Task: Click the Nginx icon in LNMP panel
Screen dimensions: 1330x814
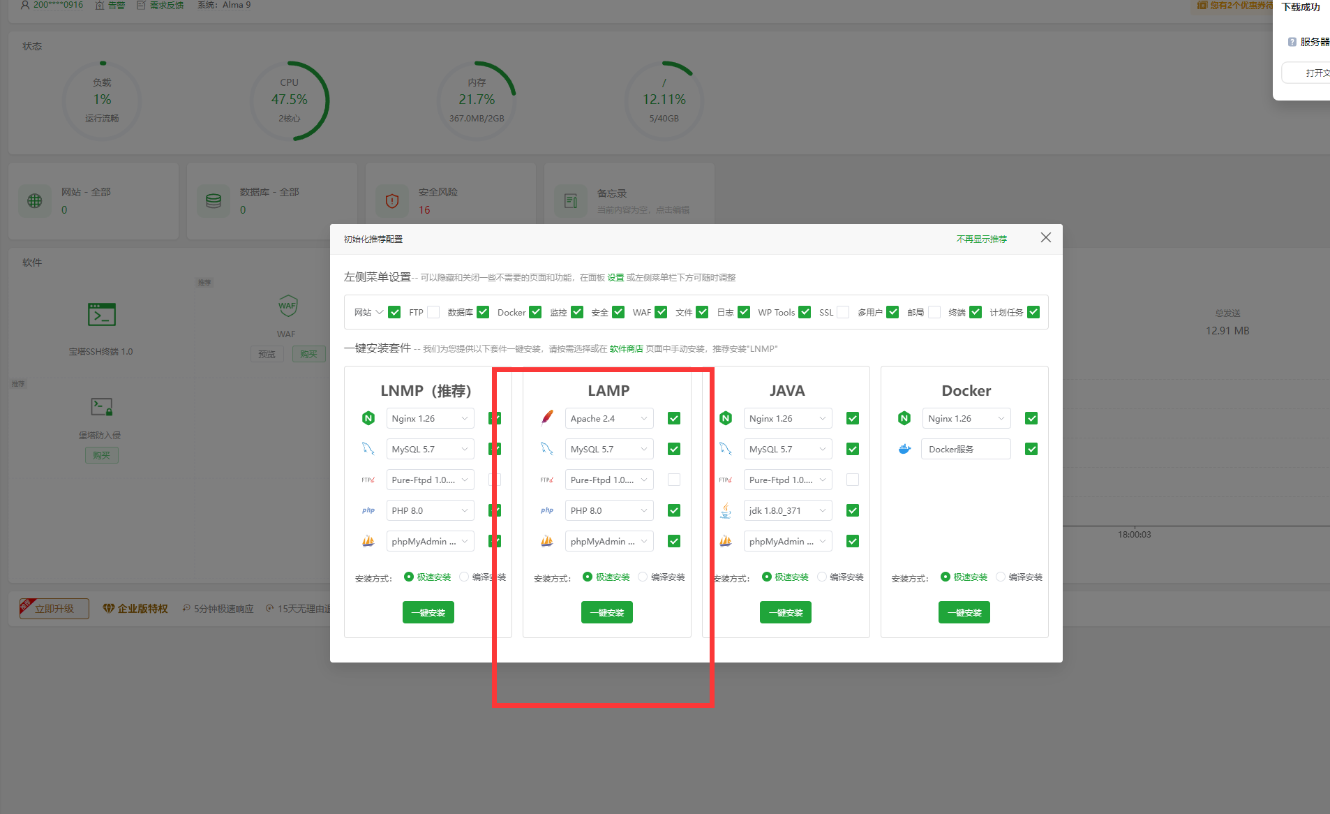Action: point(368,418)
